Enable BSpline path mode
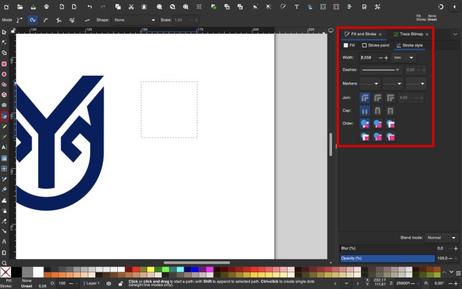 tap(46, 20)
